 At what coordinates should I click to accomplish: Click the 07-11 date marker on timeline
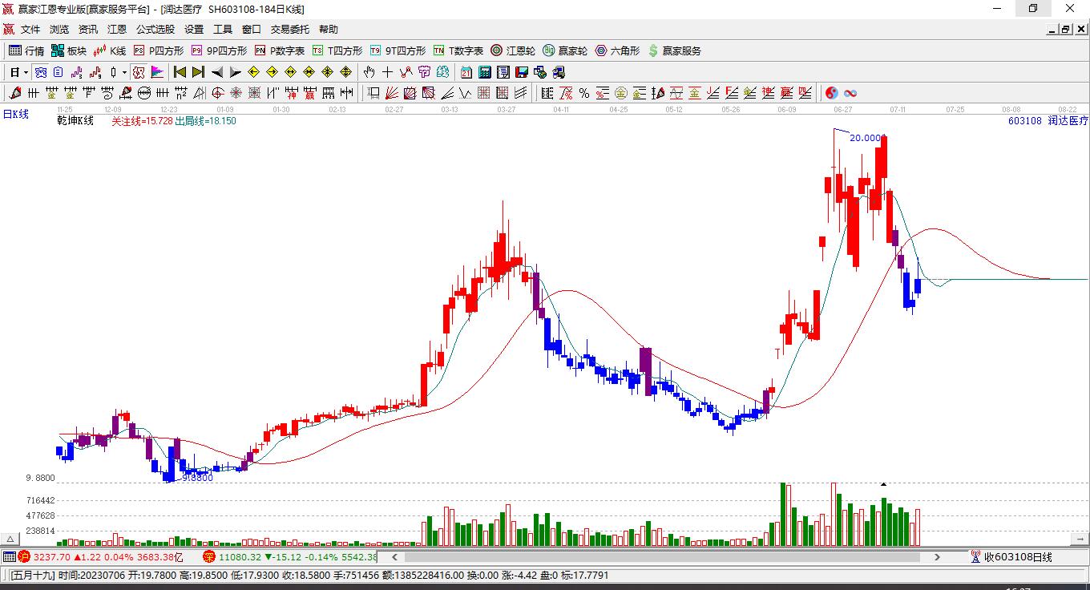[898, 109]
